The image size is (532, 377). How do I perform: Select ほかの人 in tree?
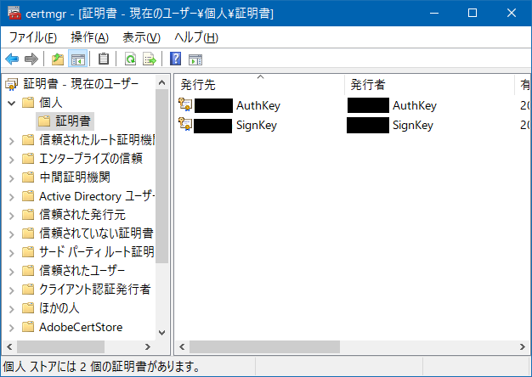tap(59, 308)
